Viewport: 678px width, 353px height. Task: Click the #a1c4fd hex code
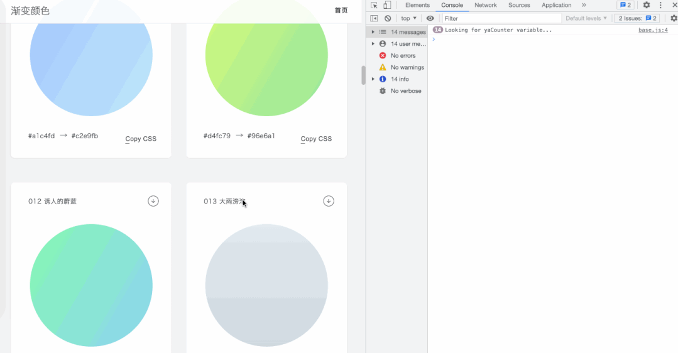tap(41, 136)
